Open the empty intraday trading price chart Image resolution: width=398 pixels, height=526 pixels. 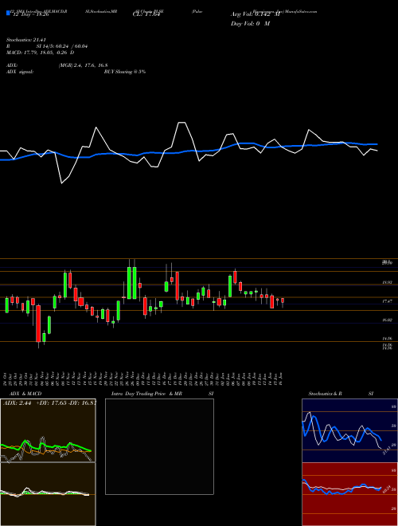159,446
